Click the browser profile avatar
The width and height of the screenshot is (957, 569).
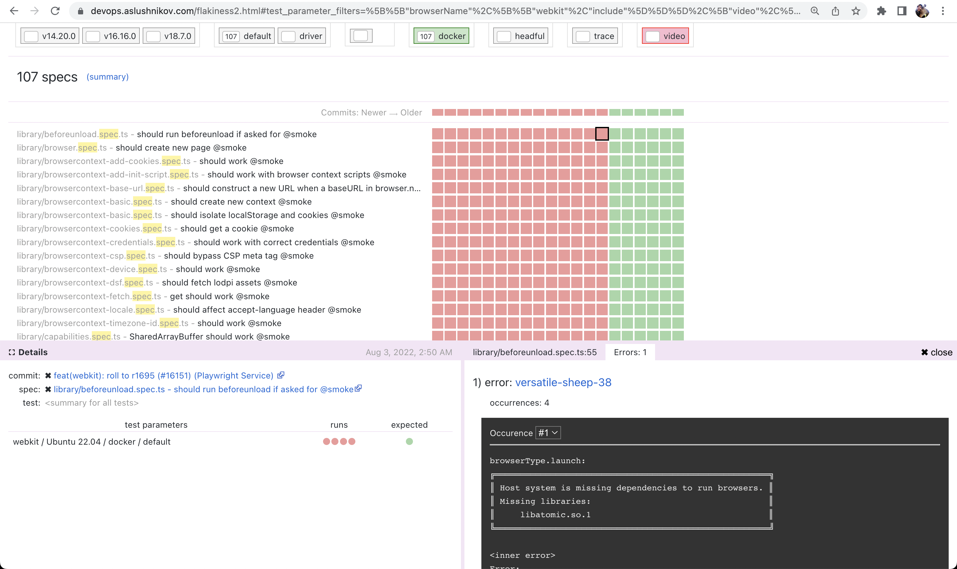(x=923, y=11)
